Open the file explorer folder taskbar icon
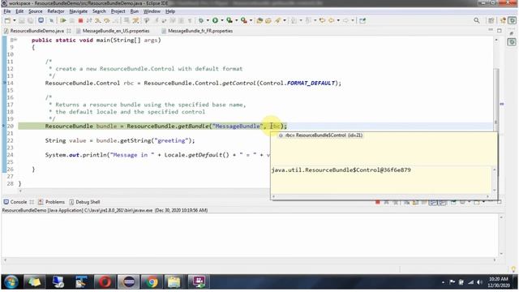Screen dimensions: 519x292 [174, 282]
